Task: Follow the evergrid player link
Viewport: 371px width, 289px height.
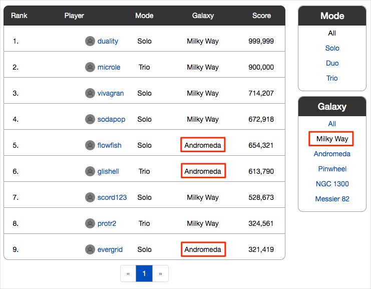Action: 110,249
